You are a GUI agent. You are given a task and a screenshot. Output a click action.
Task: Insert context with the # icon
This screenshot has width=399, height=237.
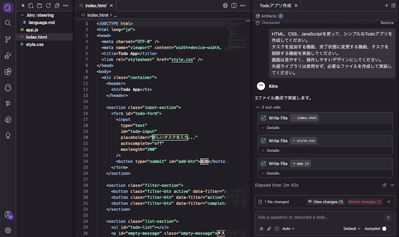(x=261, y=229)
